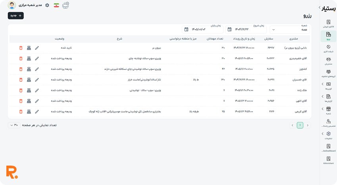
Task: Click the زمان شروع start date field
Action: [x=246, y=29]
